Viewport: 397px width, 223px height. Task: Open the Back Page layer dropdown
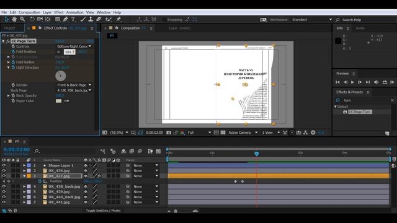coord(74,90)
